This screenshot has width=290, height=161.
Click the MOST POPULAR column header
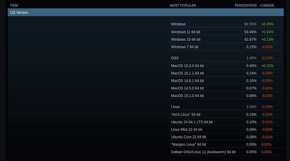tap(183, 6)
